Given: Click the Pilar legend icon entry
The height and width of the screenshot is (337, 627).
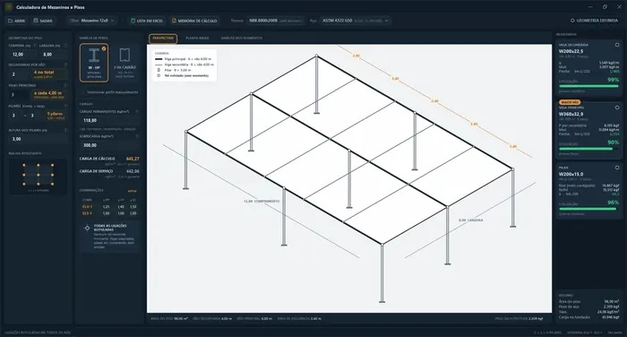Looking at the screenshot, I should click(x=159, y=70).
